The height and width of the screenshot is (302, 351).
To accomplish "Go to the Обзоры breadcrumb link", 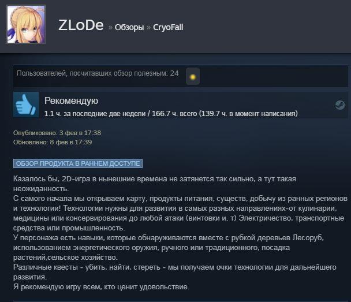I will tap(129, 27).
